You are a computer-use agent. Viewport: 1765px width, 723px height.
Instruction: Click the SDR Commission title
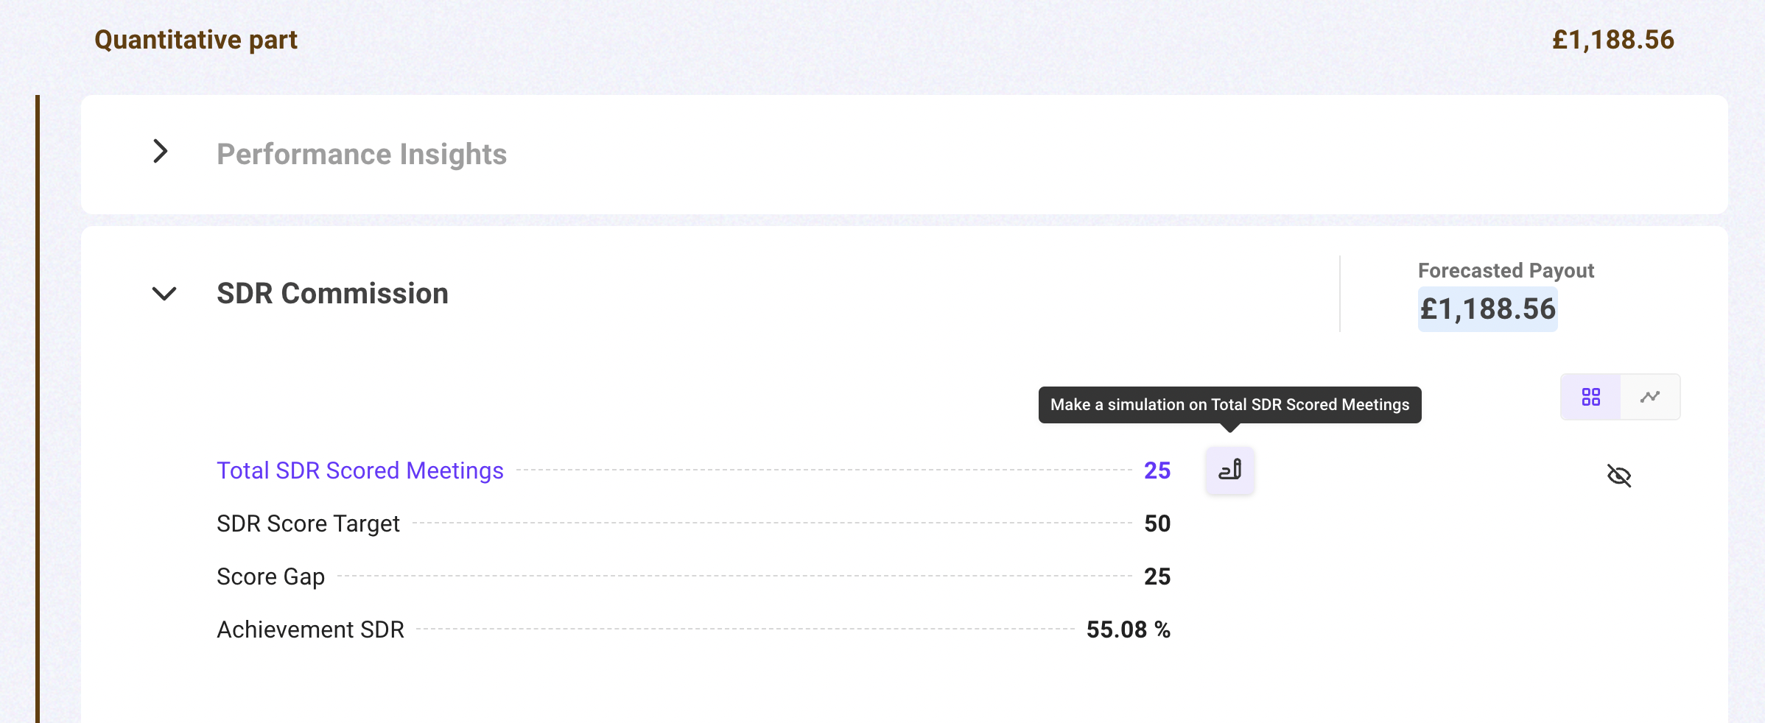click(332, 294)
